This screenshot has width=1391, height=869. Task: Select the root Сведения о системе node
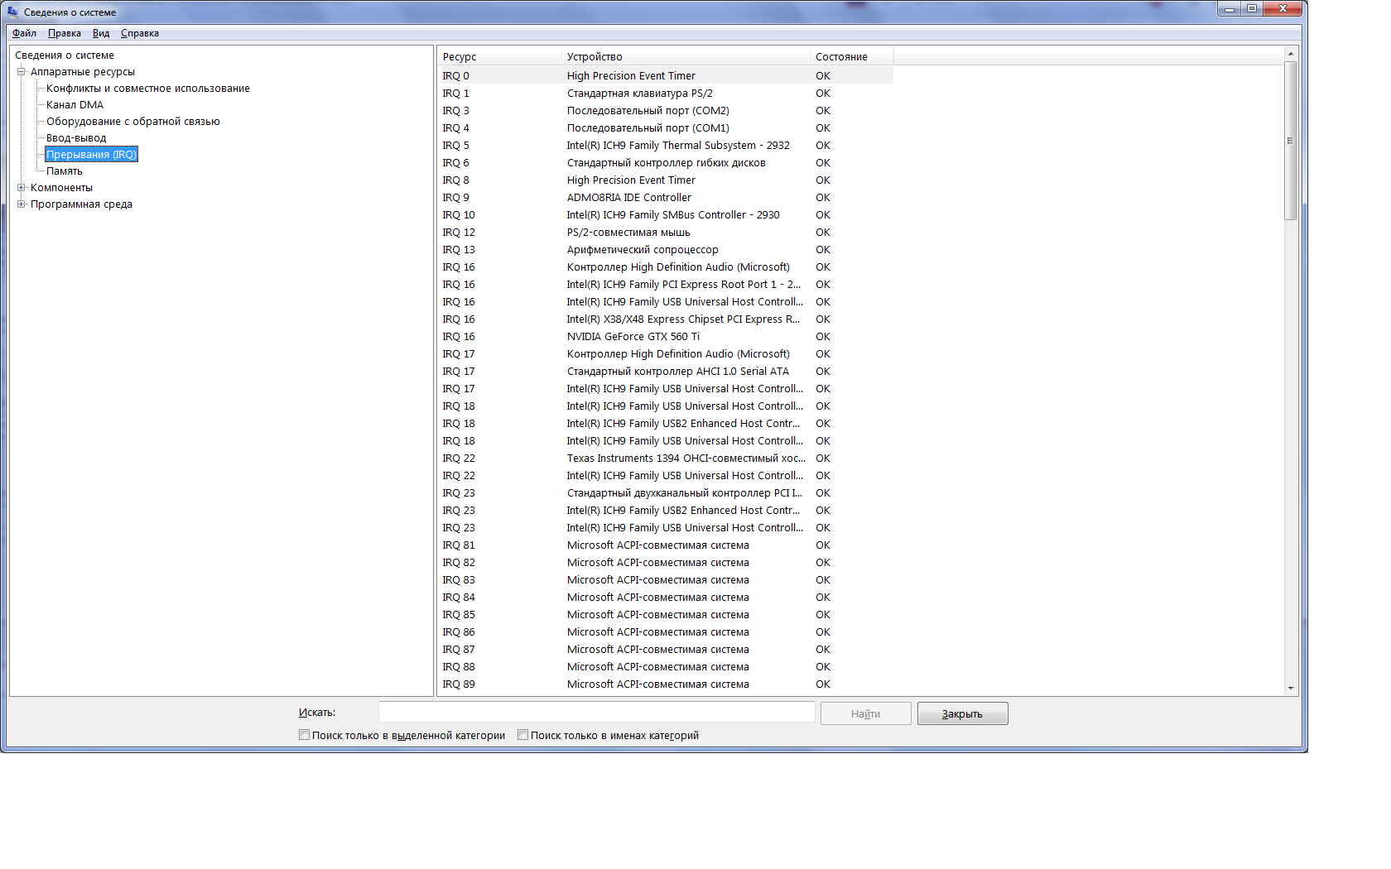[x=65, y=55]
